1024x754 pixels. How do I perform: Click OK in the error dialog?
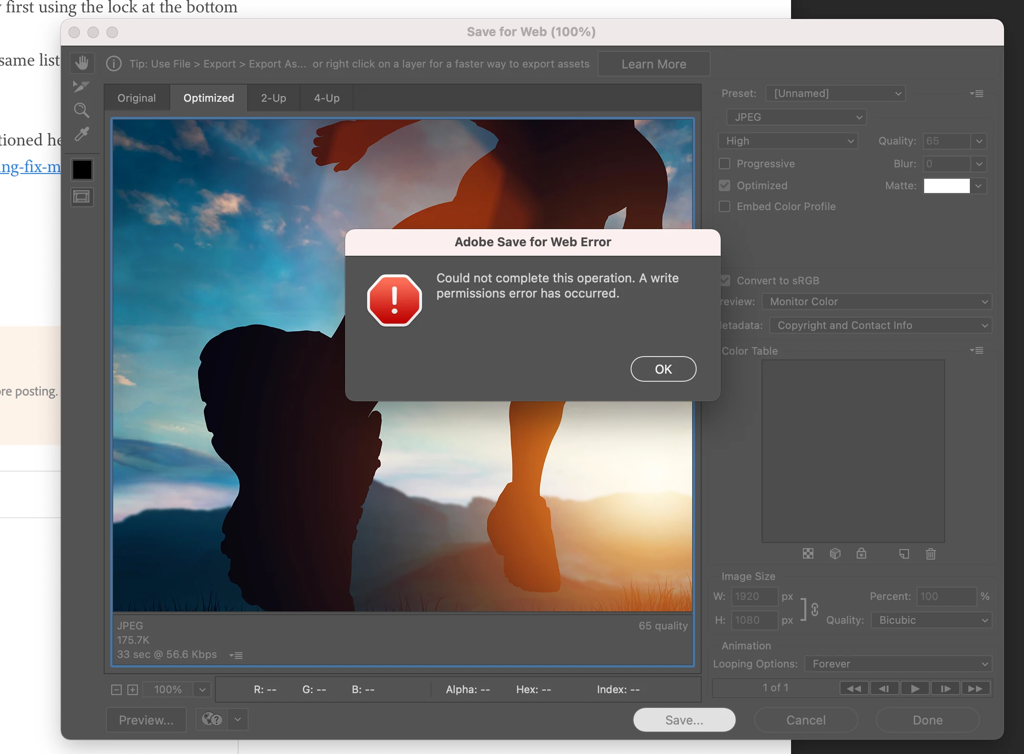(x=663, y=369)
